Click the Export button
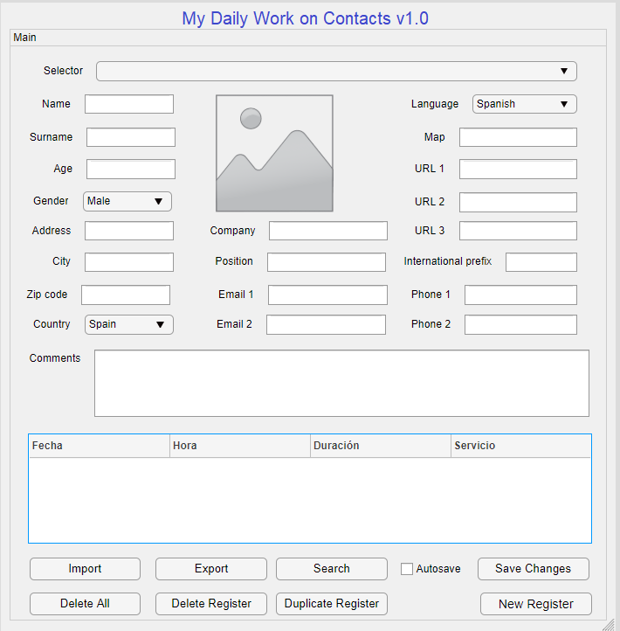Viewport: 620px width, 631px height. [x=211, y=569]
